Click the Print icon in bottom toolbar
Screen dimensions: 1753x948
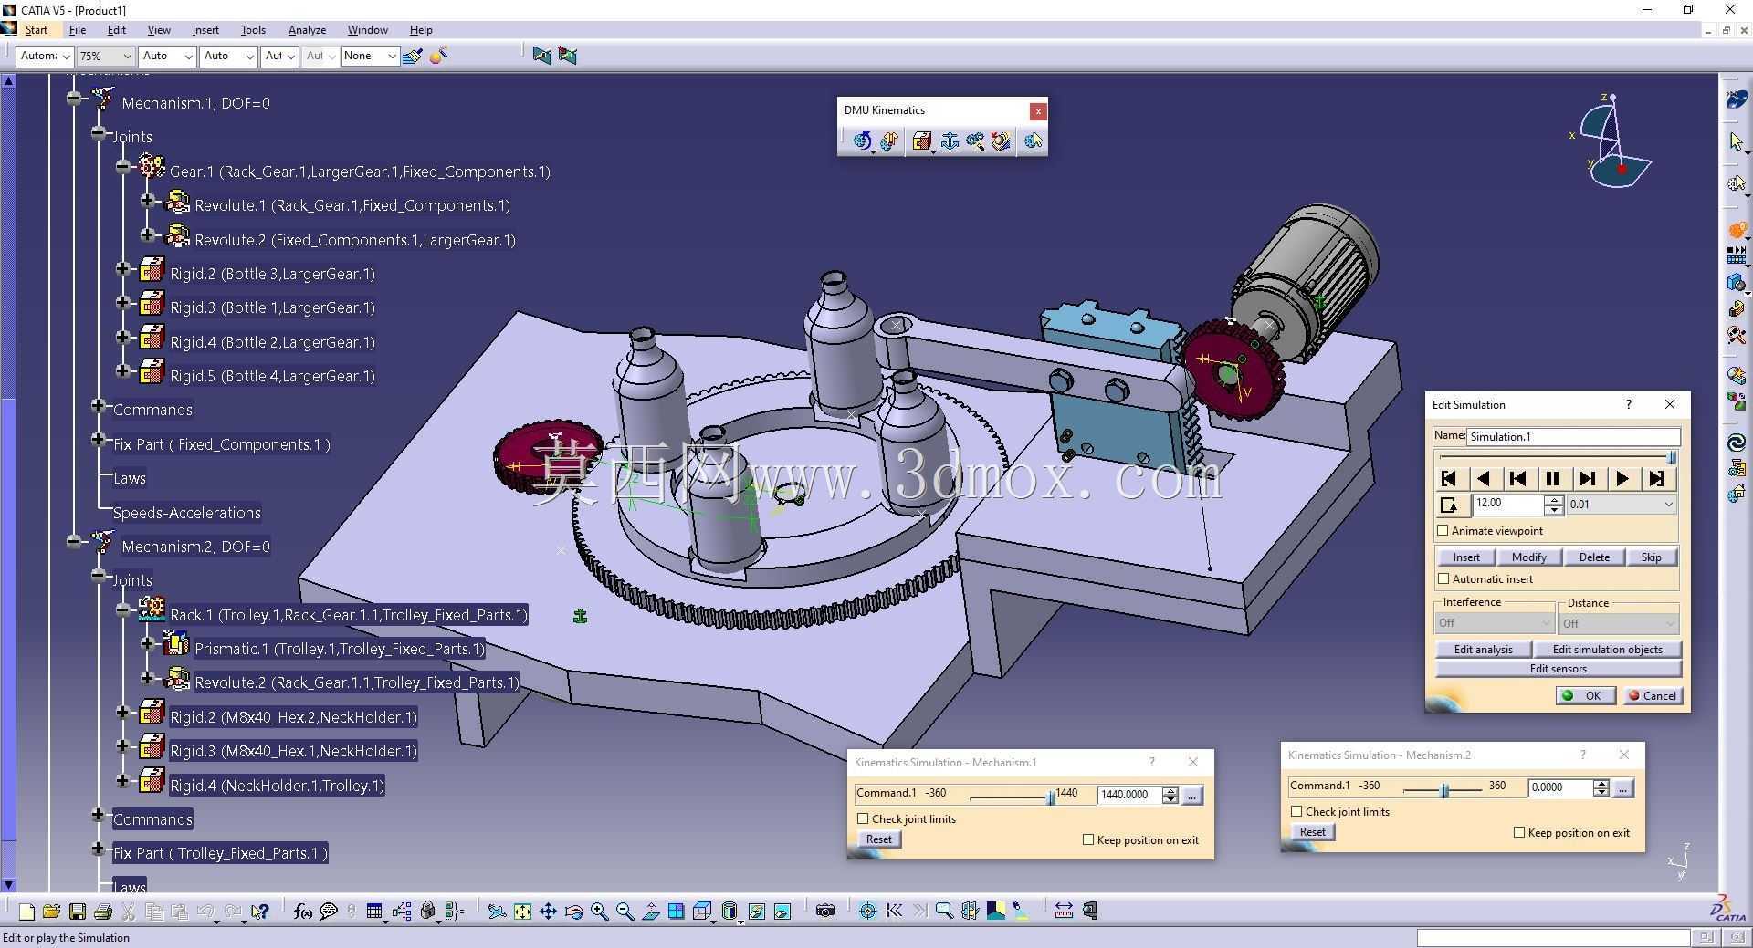(102, 911)
